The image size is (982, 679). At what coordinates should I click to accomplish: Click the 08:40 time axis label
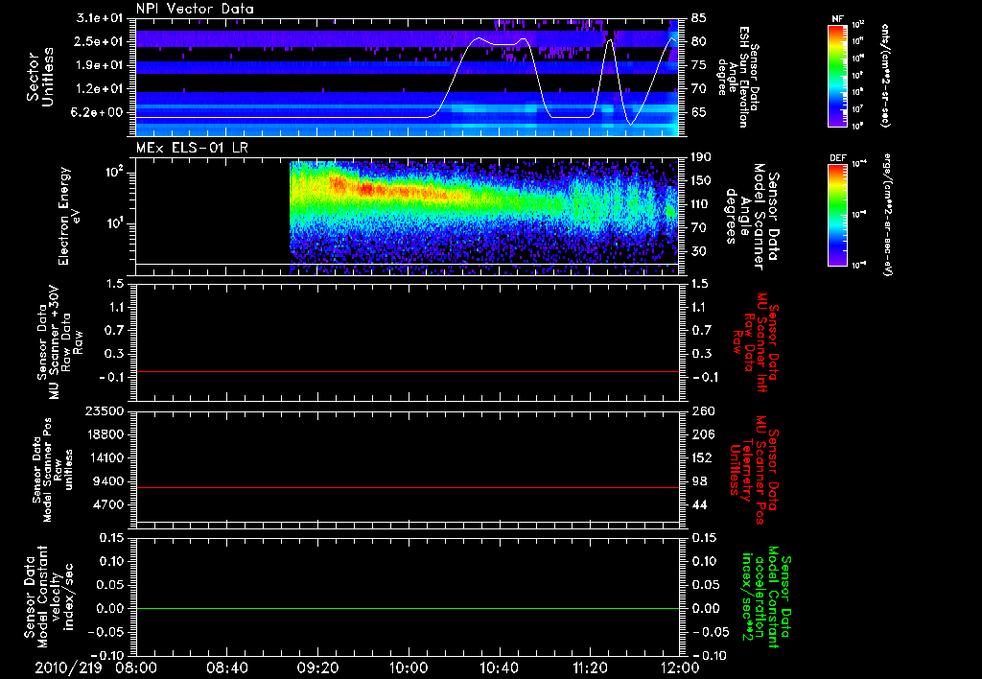[x=227, y=667]
